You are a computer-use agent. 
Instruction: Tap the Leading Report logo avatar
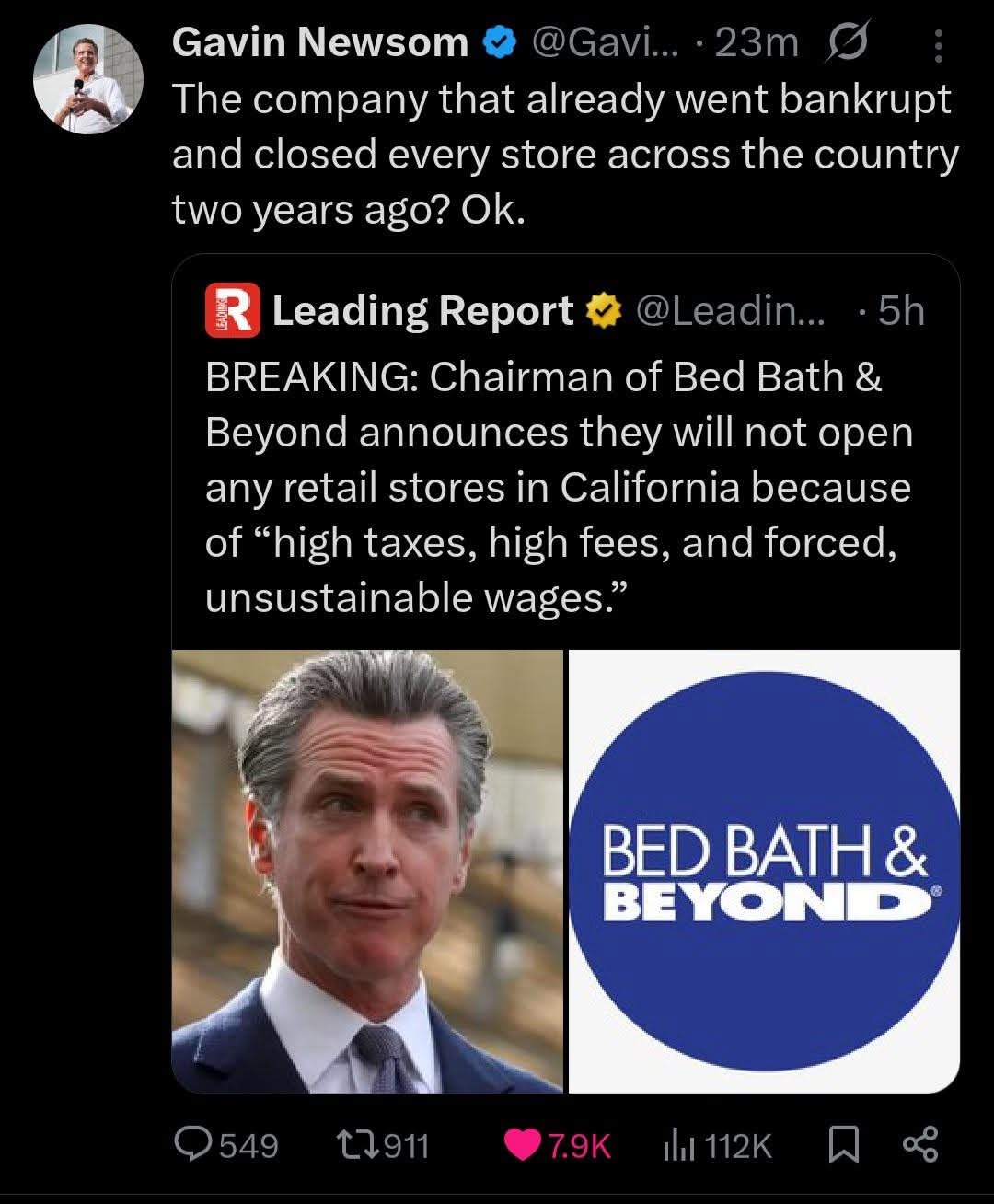pyautogui.click(x=232, y=311)
